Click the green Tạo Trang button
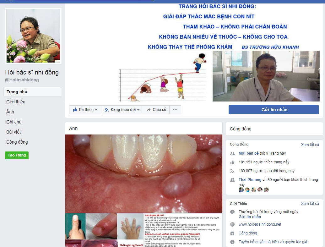This screenshot has height=247, width=325. (17, 155)
